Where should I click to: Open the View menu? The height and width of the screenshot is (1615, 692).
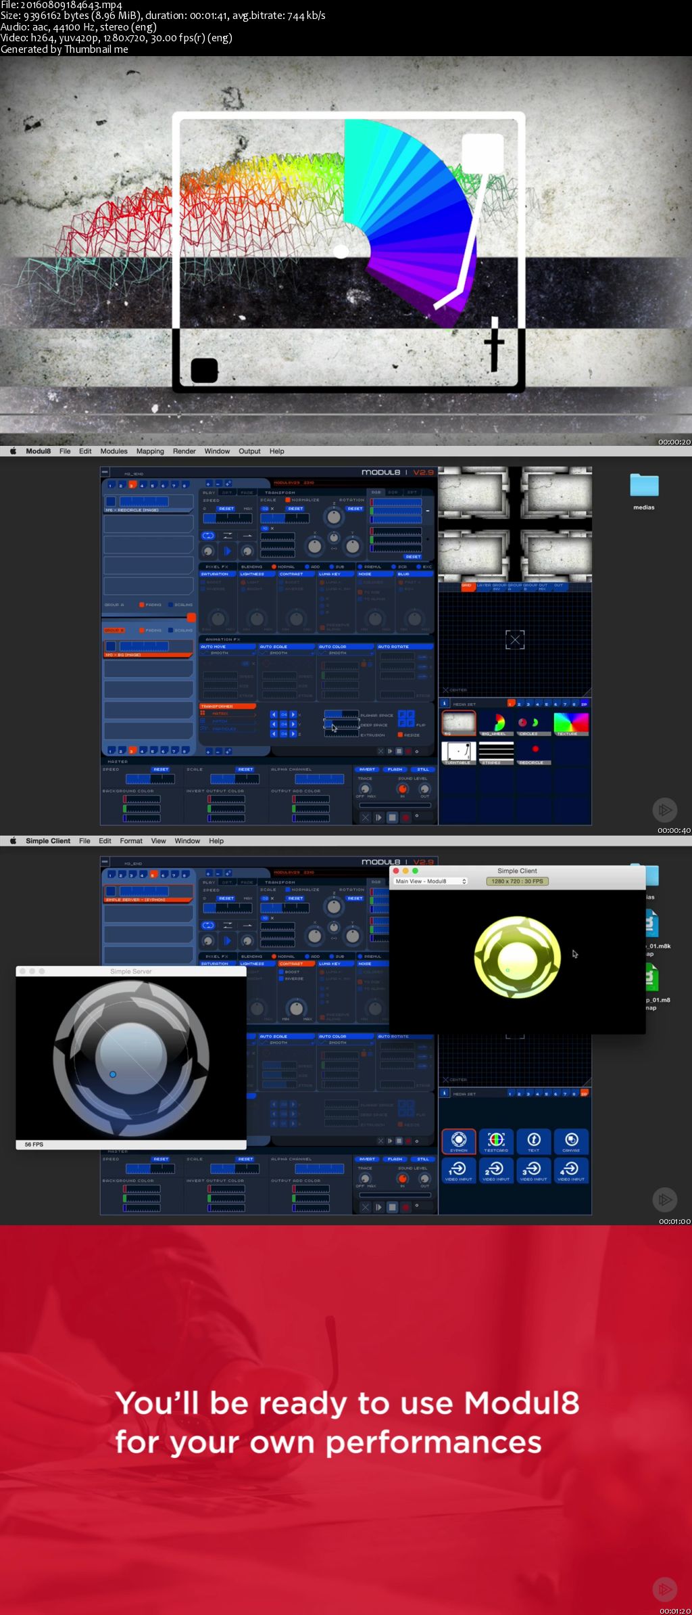158,841
